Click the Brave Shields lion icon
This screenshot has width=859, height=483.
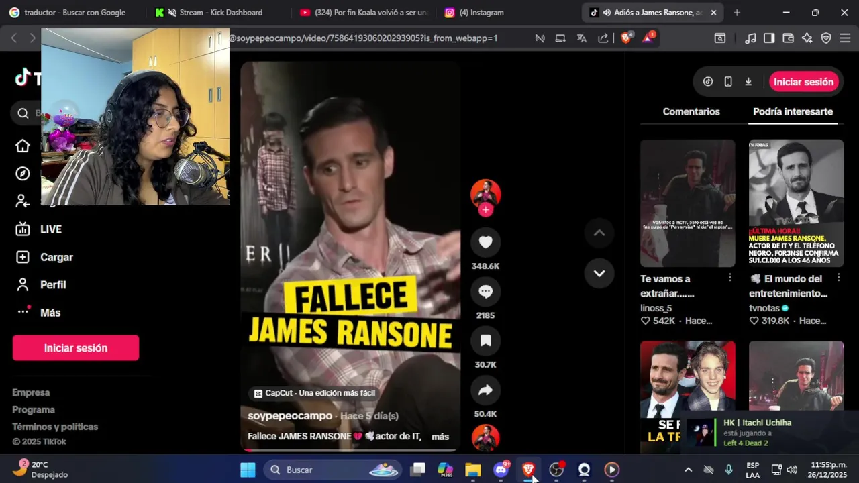(x=626, y=38)
